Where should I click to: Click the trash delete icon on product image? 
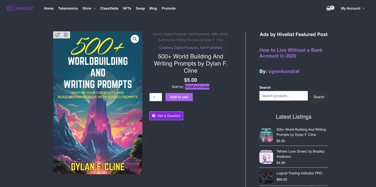coord(66,35)
